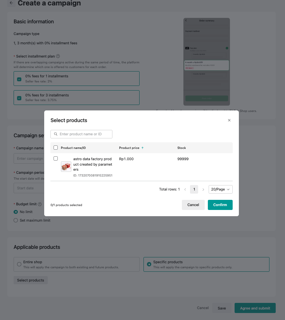Close the Select products dialog
The width and height of the screenshot is (285, 320).
point(229,121)
